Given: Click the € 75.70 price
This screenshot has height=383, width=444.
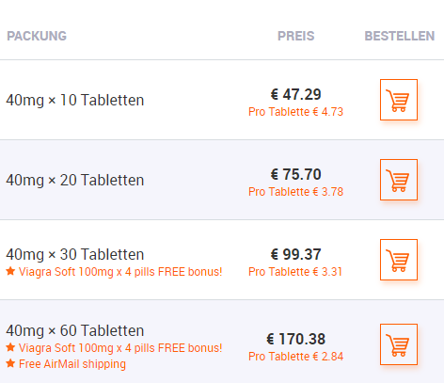Looking at the screenshot, I should (x=296, y=174).
